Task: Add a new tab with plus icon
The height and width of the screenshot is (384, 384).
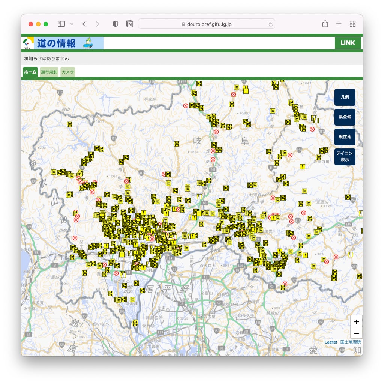Action: [x=339, y=24]
